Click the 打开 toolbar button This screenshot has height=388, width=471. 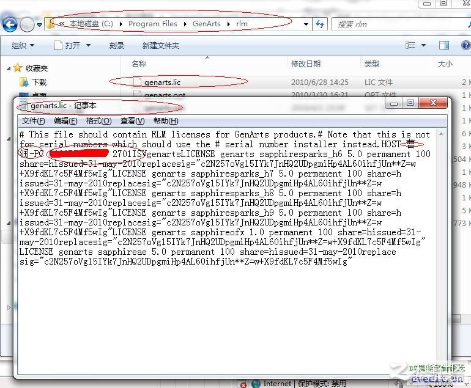point(67,46)
